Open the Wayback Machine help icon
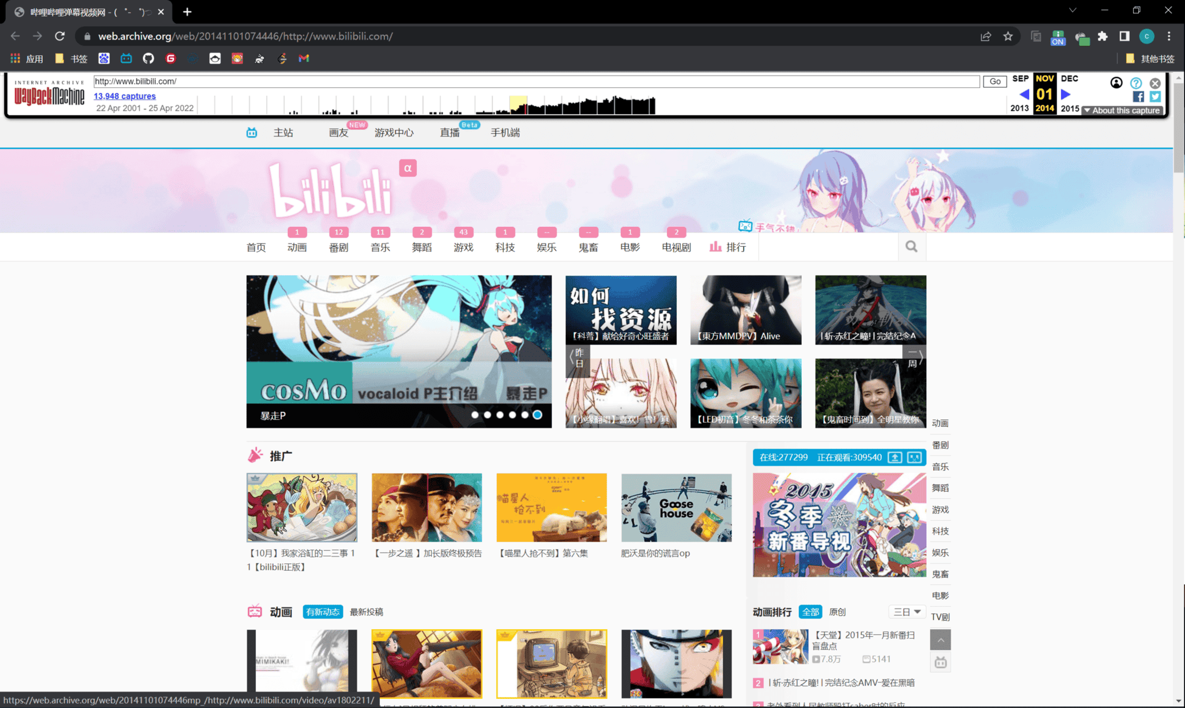 (1136, 83)
